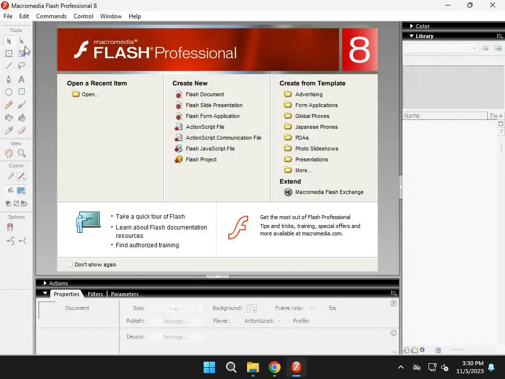
Task: Select the Text tool
Action: click(x=22, y=79)
